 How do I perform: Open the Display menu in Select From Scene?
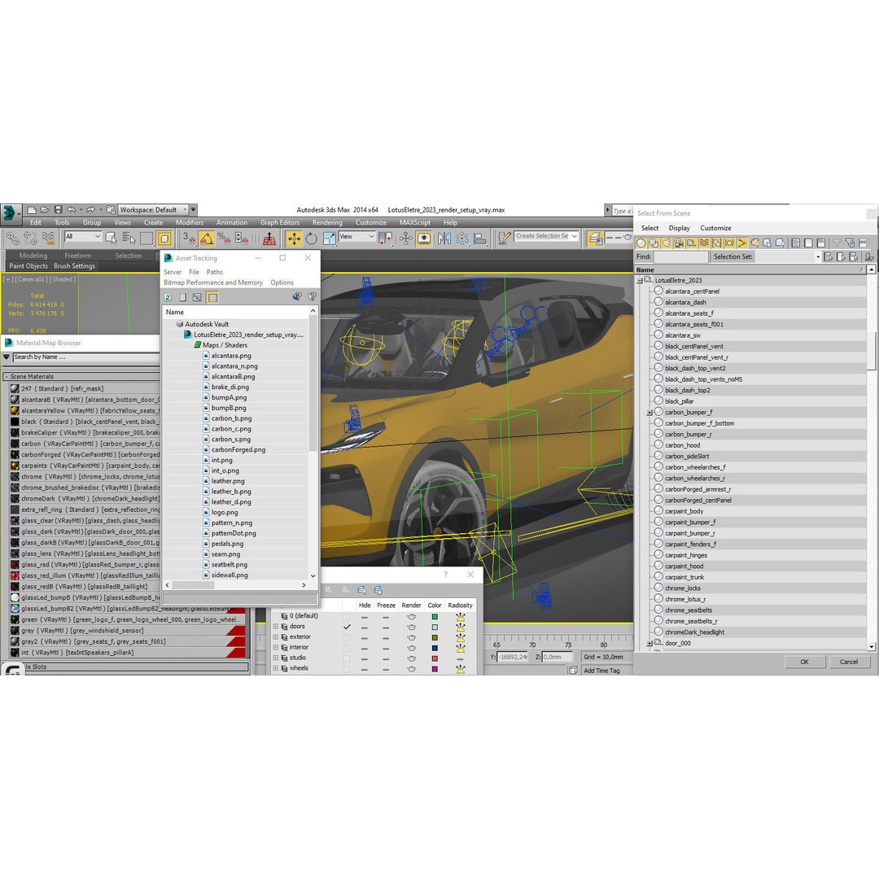pos(679,228)
